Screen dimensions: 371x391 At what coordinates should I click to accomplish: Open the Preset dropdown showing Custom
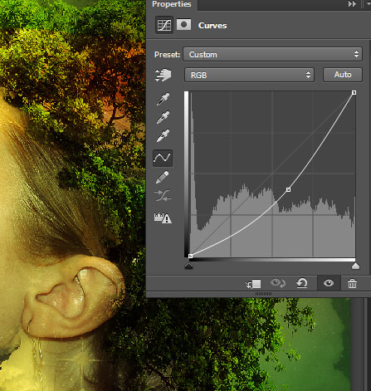[272, 54]
